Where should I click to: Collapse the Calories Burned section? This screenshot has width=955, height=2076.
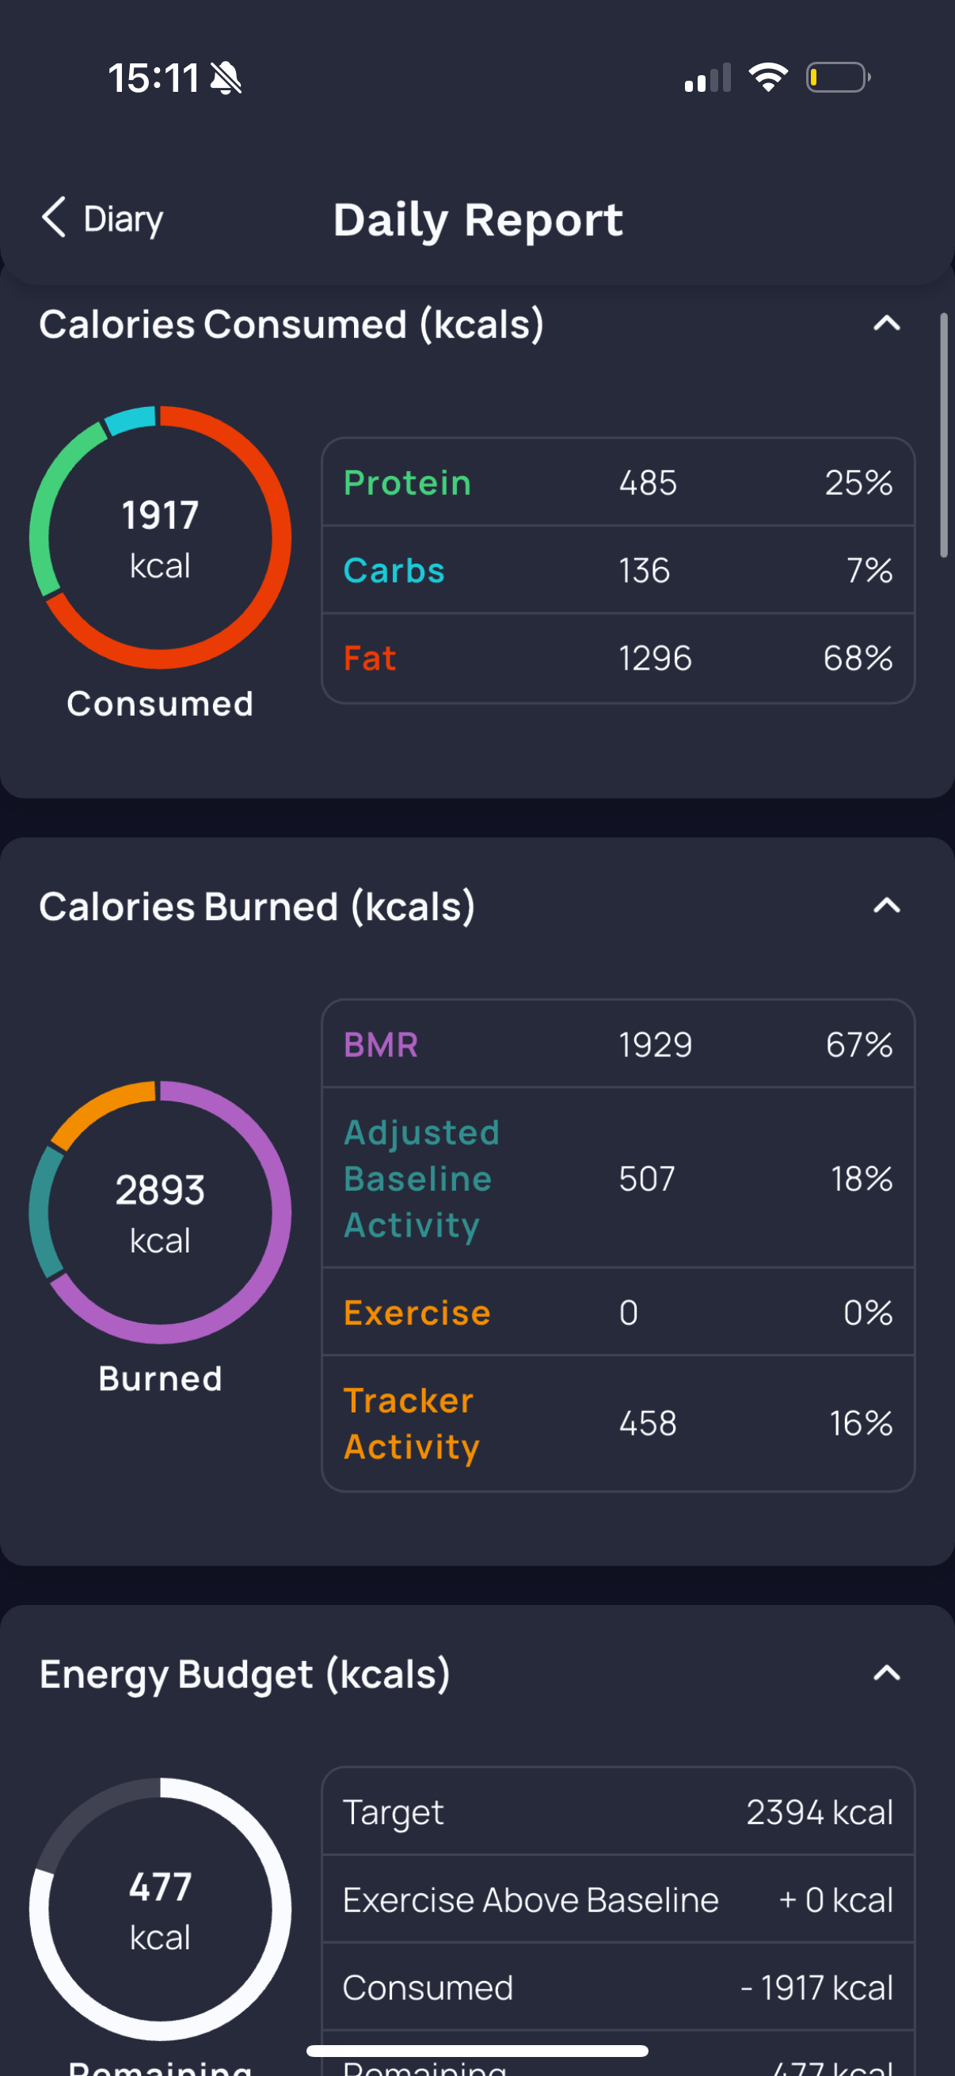[886, 906]
